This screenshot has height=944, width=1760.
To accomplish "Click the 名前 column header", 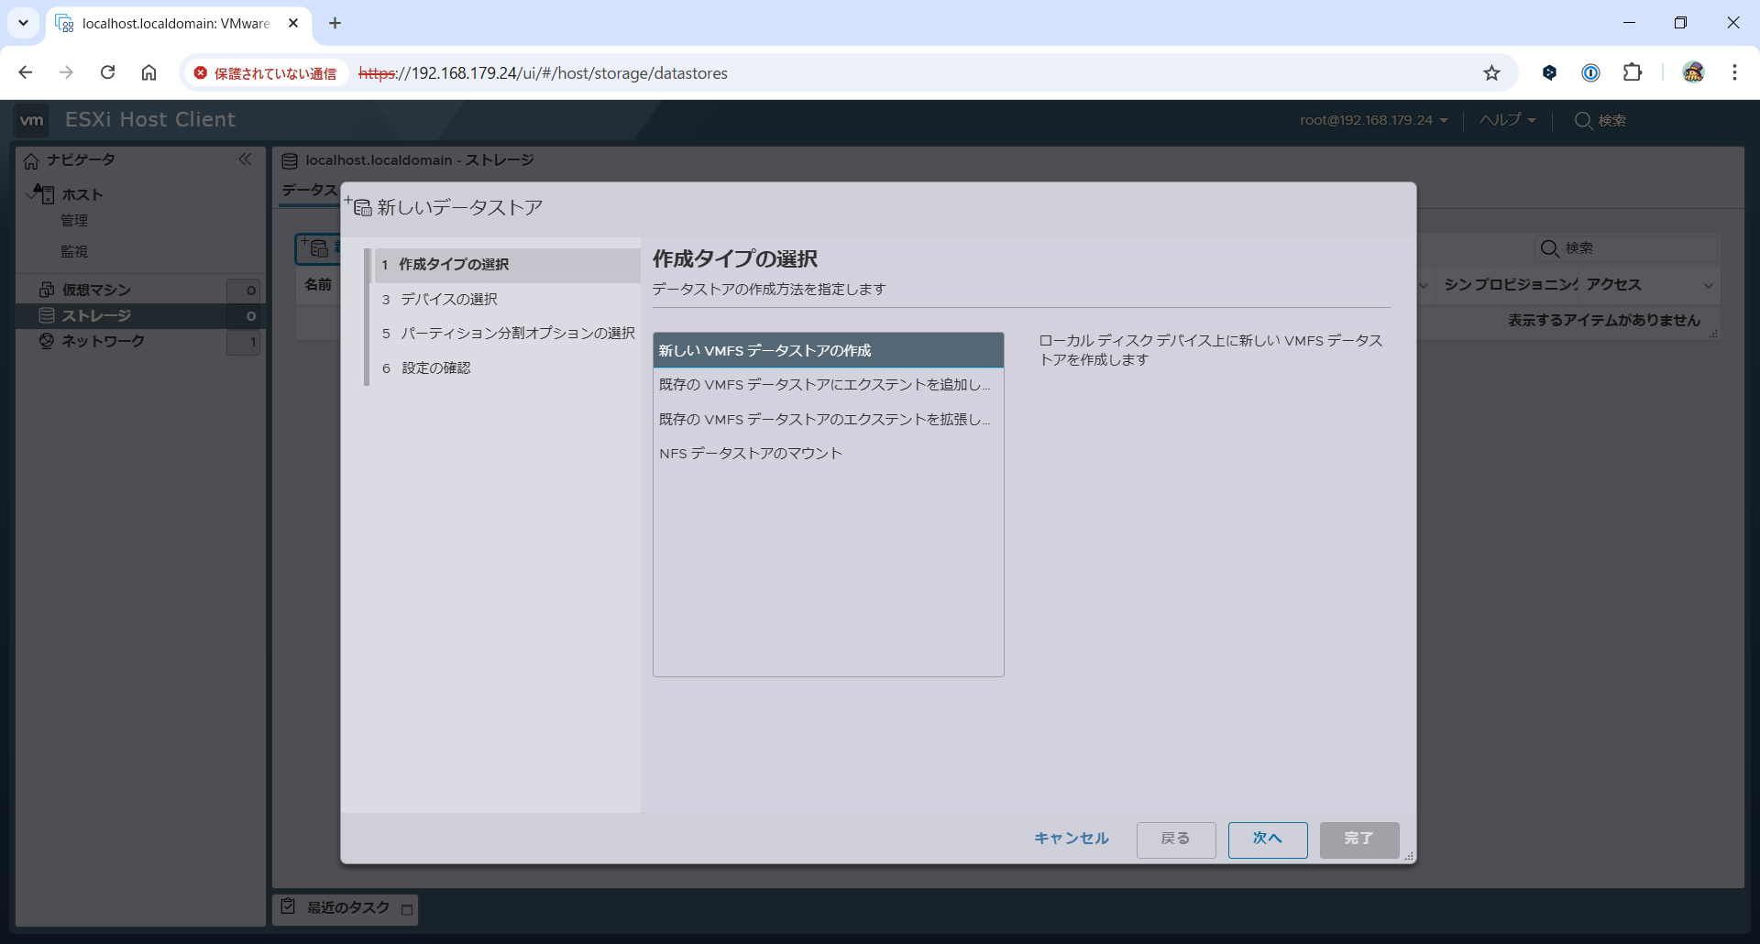I will coord(318,285).
